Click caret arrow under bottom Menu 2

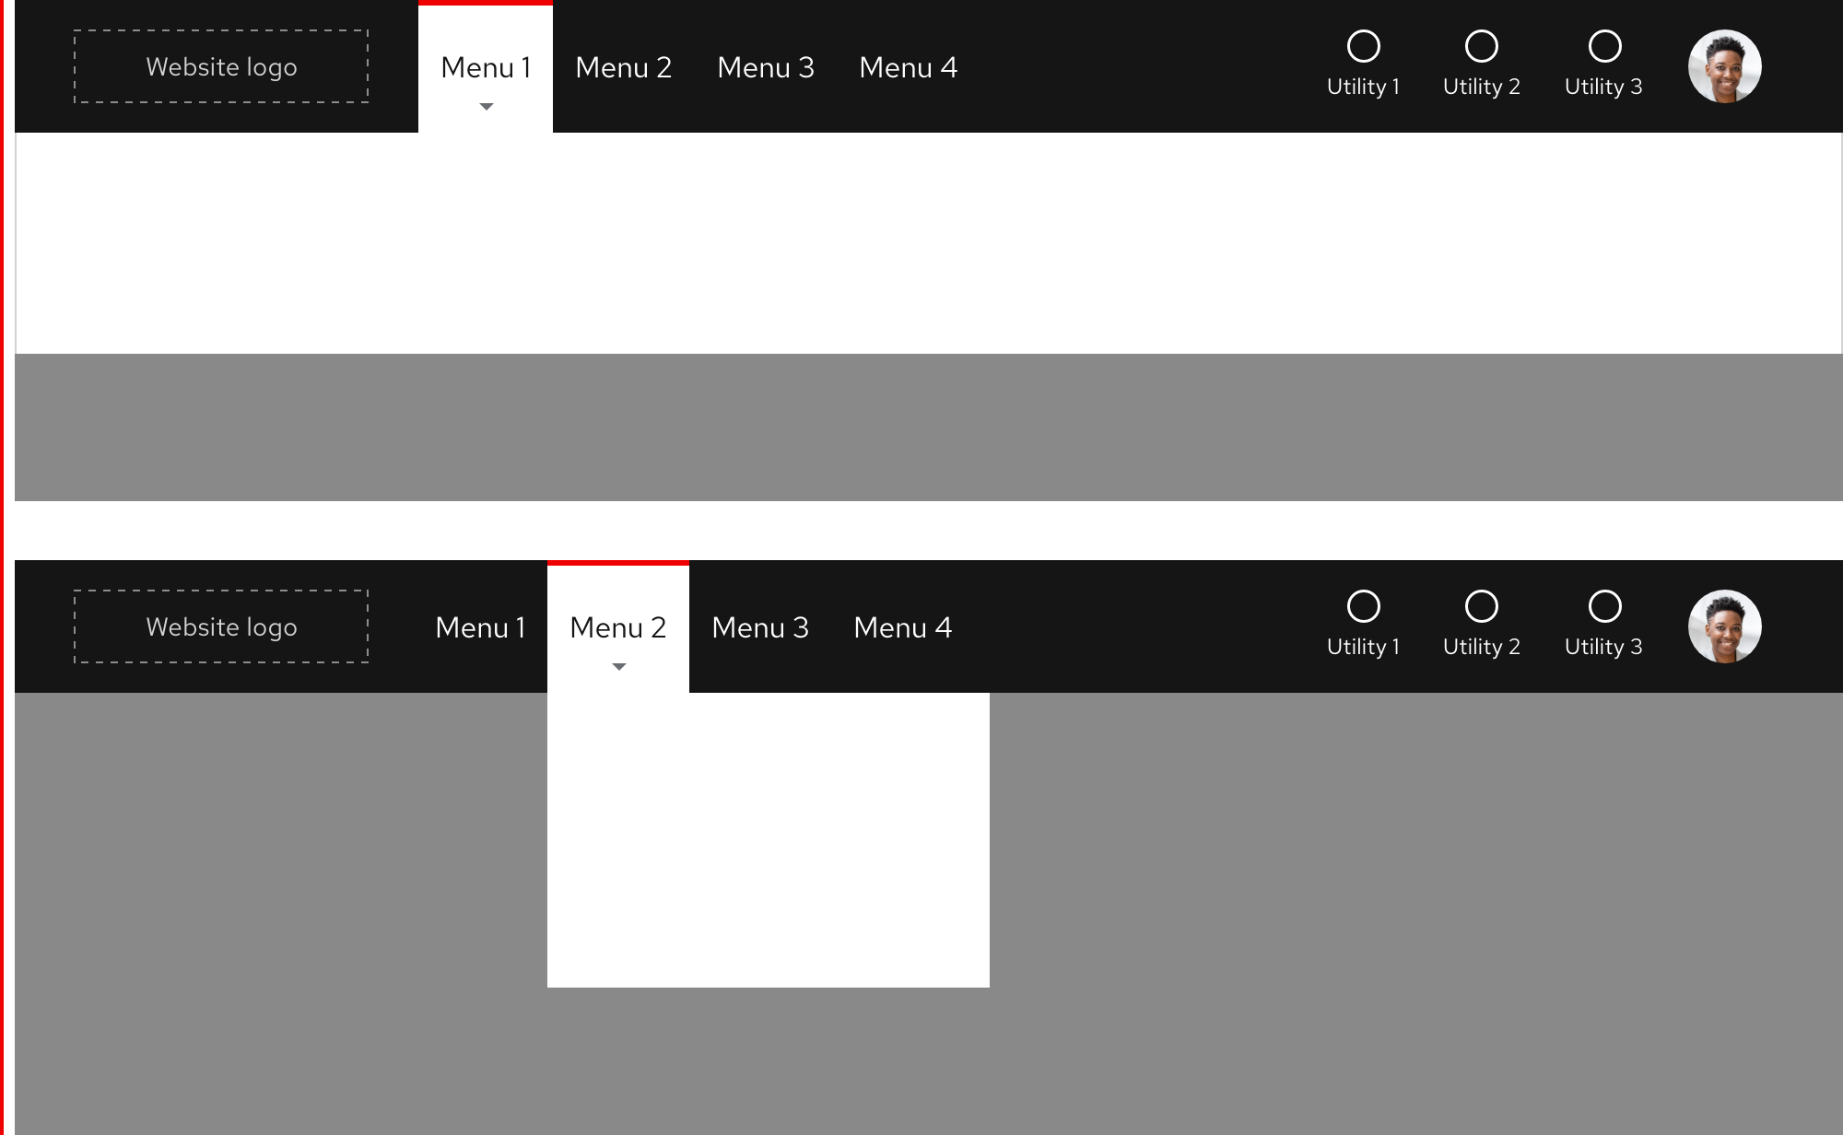pos(619,667)
